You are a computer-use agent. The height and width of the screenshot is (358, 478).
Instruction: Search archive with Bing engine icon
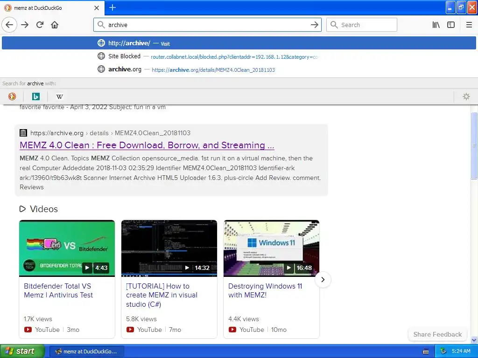pyautogui.click(x=35, y=96)
